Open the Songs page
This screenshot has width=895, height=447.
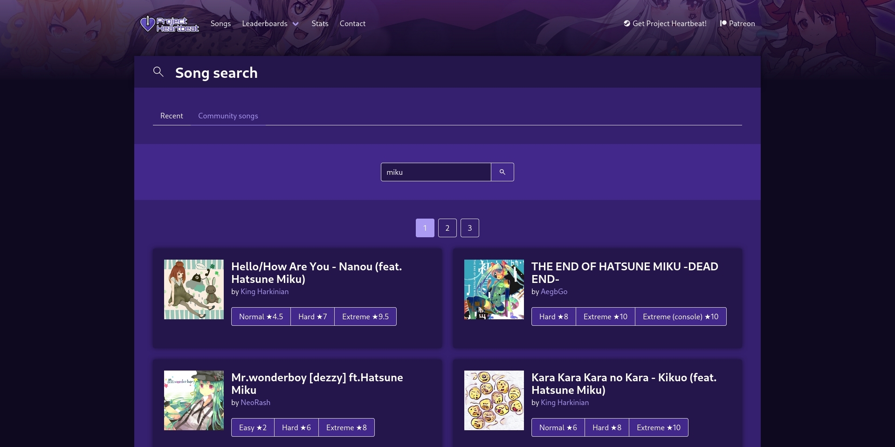(220, 23)
